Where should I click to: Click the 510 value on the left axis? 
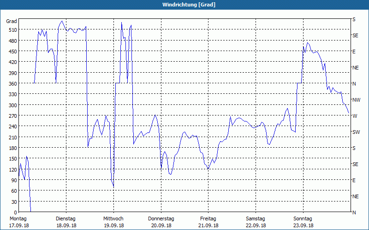point(13,30)
